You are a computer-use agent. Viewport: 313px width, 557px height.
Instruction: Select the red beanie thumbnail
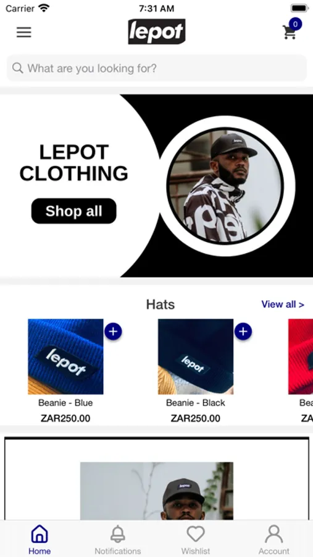pos(301,356)
